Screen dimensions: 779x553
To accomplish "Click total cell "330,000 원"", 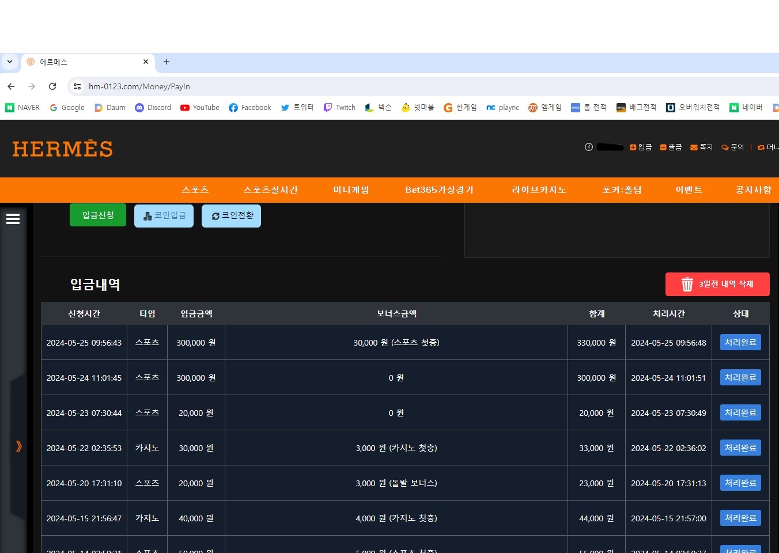I will click(x=596, y=343).
